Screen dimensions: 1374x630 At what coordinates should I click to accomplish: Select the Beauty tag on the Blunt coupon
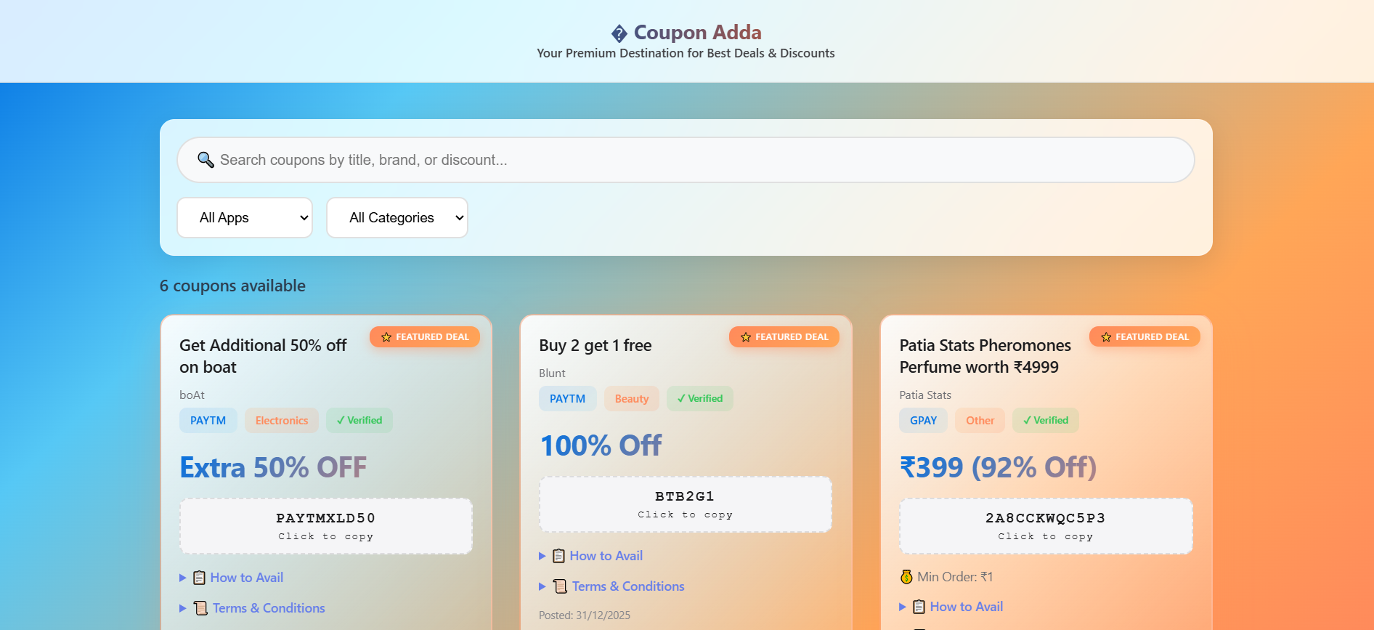tap(631, 398)
